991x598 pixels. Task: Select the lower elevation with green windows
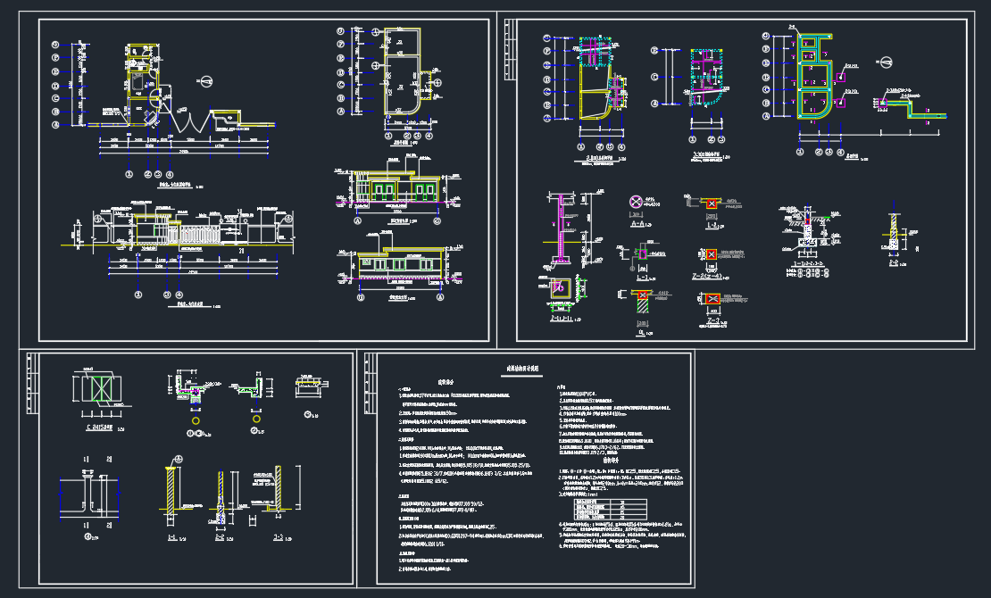(x=397, y=262)
